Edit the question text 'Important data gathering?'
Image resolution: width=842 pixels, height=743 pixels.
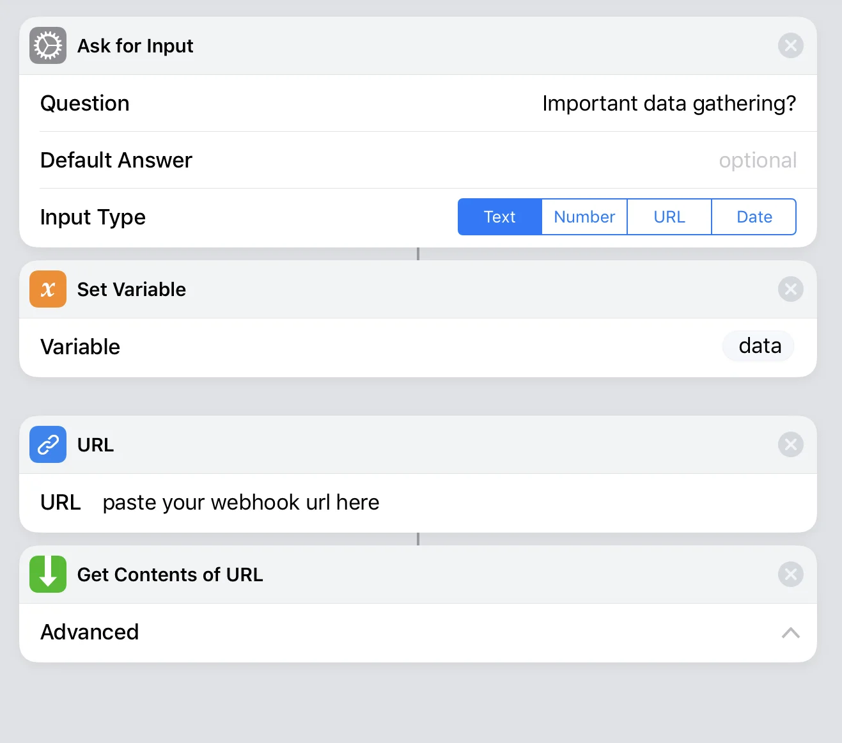(669, 104)
